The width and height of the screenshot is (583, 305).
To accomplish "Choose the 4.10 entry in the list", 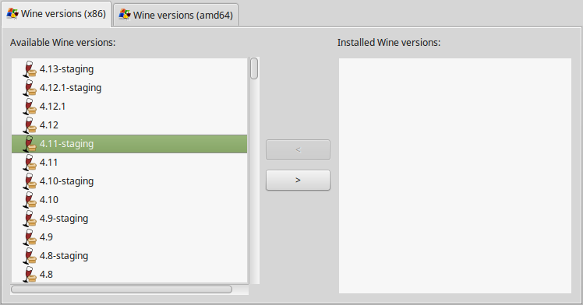I will (129, 200).
